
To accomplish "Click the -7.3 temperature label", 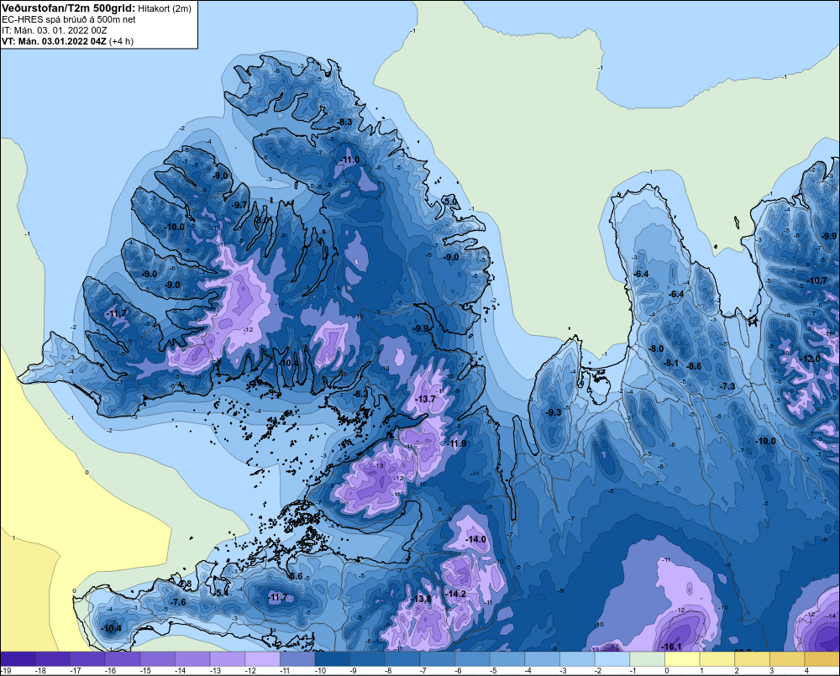I will [727, 386].
